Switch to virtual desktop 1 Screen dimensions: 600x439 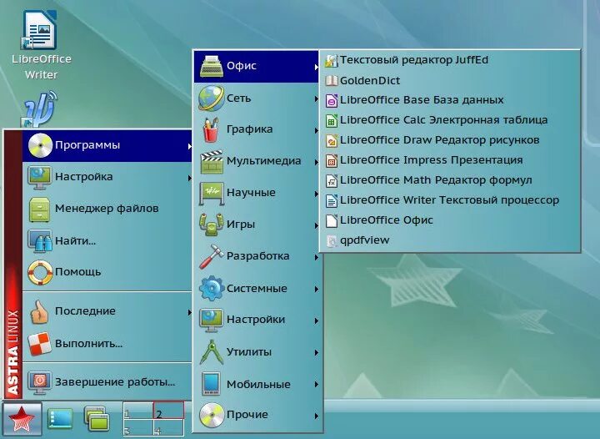pyautogui.click(x=138, y=411)
